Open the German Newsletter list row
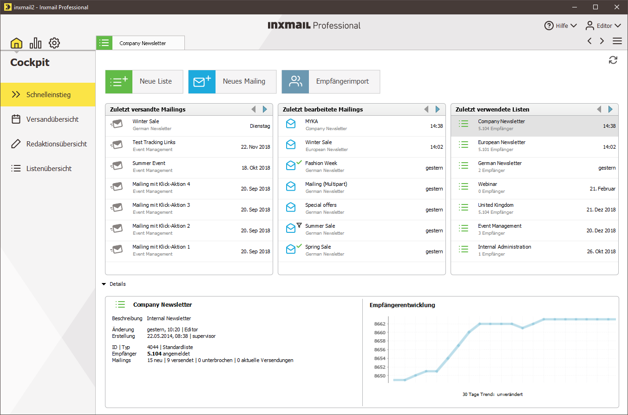Screen dimensions: 628x415 (535, 168)
